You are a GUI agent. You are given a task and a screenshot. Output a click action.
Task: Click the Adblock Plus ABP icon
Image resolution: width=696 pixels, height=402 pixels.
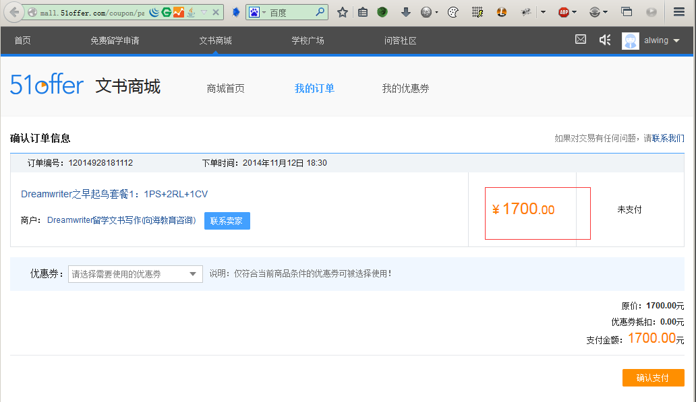click(x=564, y=12)
